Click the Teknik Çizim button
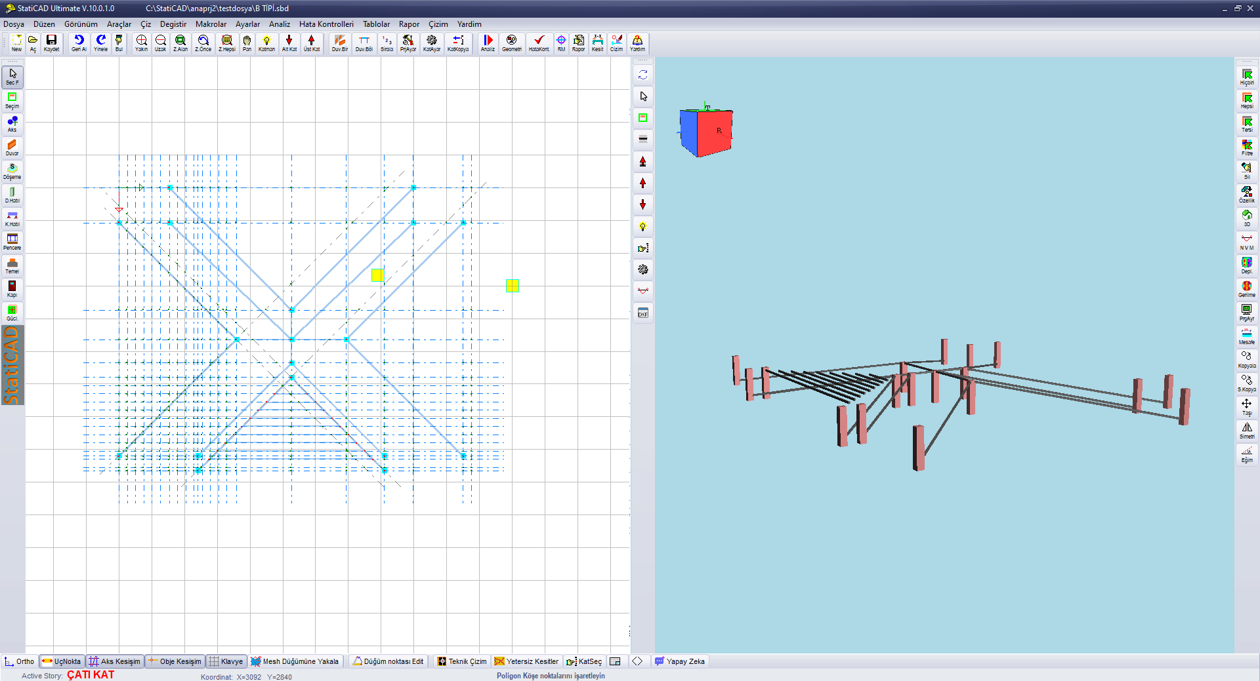1260x681 pixels. tap(462, 661)
